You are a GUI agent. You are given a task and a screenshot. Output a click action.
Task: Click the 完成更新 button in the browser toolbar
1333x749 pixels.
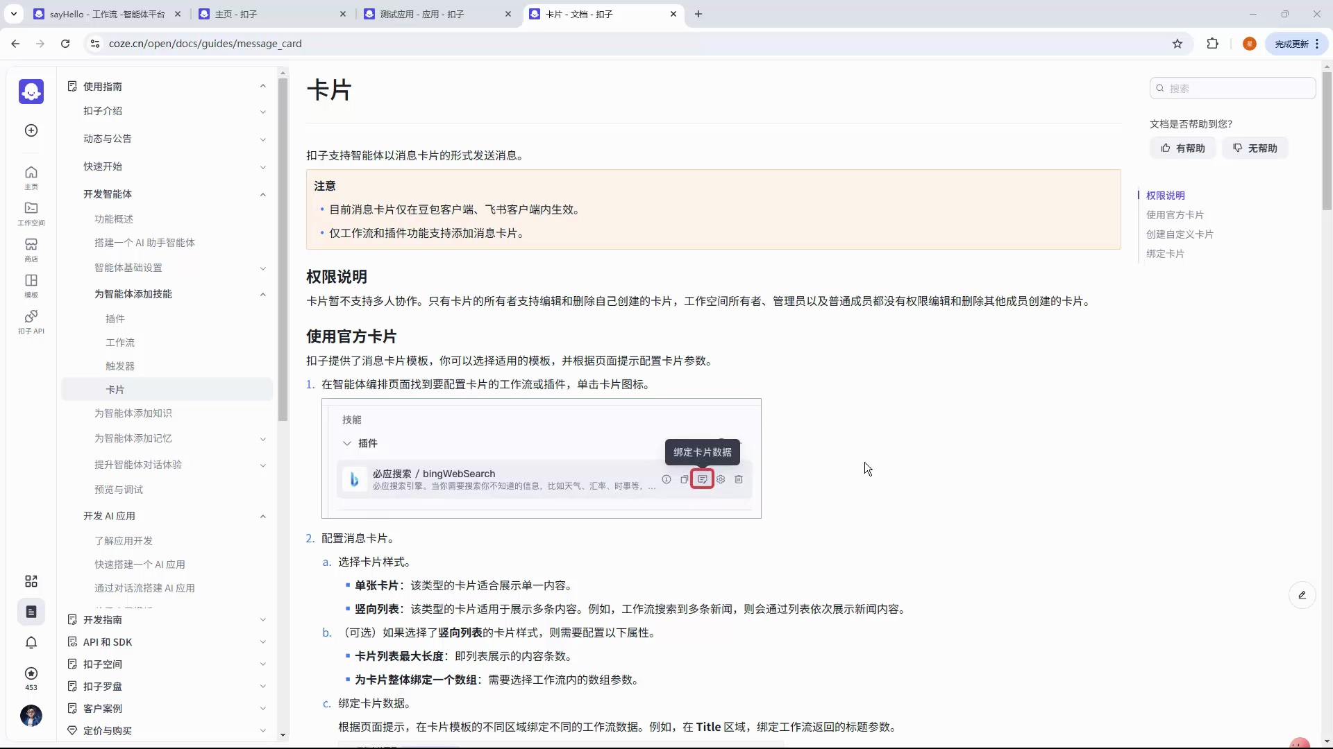click(x=1293, y=43)
